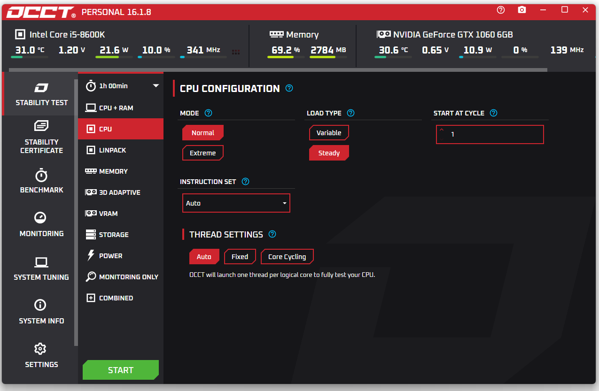Click the System Info icon
The height and width of the screenshot is (391, 599).
pos(40,305)
